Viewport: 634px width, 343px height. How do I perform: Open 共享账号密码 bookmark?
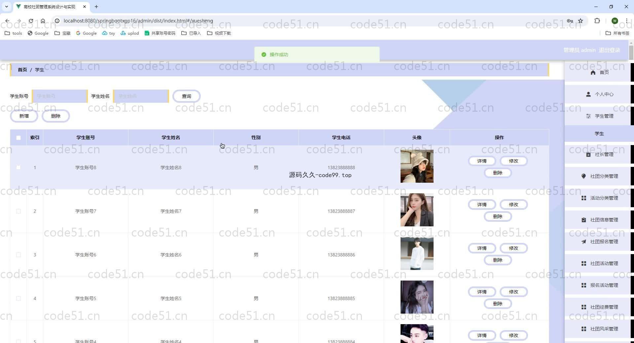click(160, 33)
